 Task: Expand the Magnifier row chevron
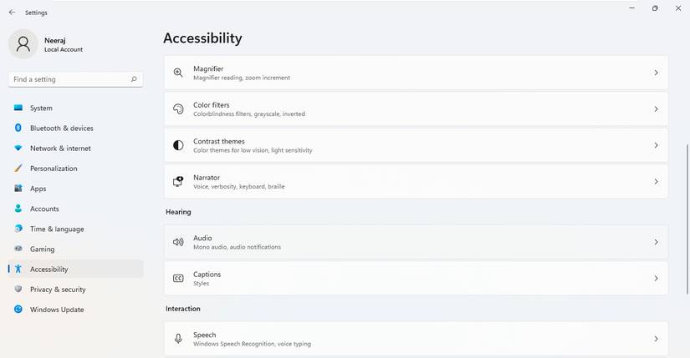coord(656,73)
